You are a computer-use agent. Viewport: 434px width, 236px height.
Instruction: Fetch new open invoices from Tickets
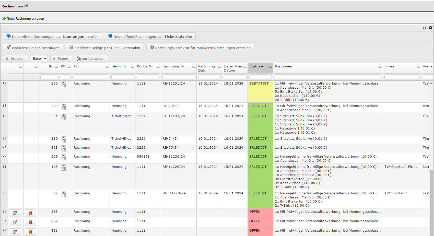coord(150,36)
